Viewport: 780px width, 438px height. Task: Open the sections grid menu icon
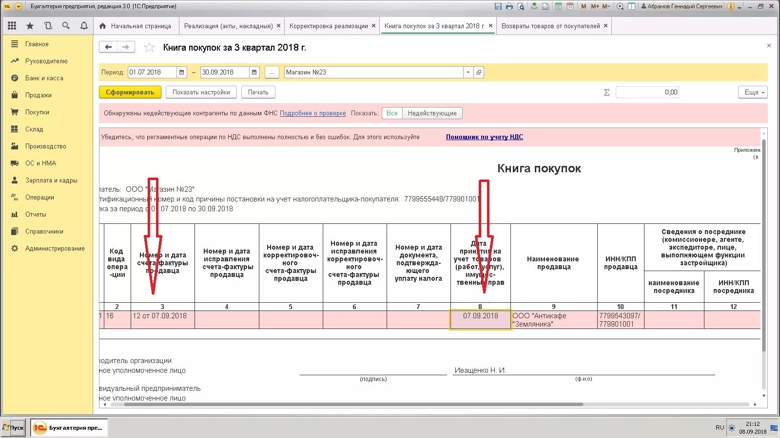[x=12, y=26]
